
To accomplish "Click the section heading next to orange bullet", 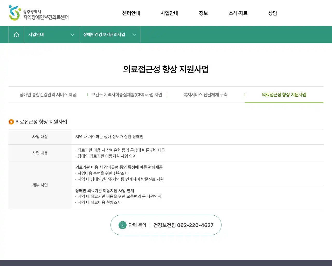I will 41,122.
